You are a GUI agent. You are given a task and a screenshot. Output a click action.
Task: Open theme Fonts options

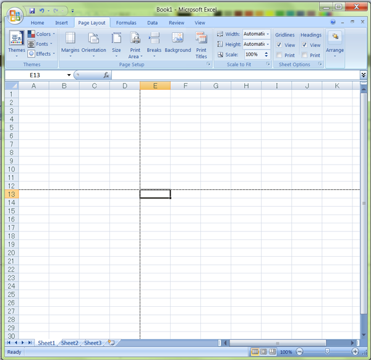pyautogui.click(x=40, y=44)
